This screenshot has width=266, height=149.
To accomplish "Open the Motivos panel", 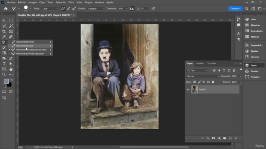I will point(254,37).
